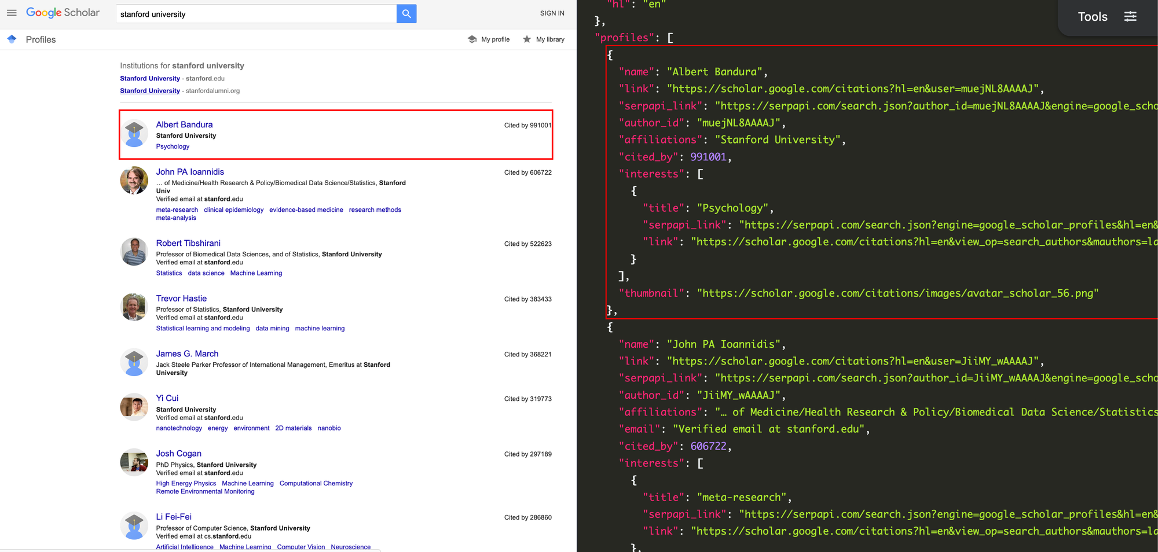This screenshot has height=552, width=1158.
Task: Click Cited by 383433 text
Action: coord(527,300)
